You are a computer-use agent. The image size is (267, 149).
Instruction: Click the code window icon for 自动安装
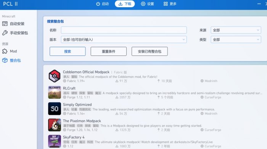point(5,24)
